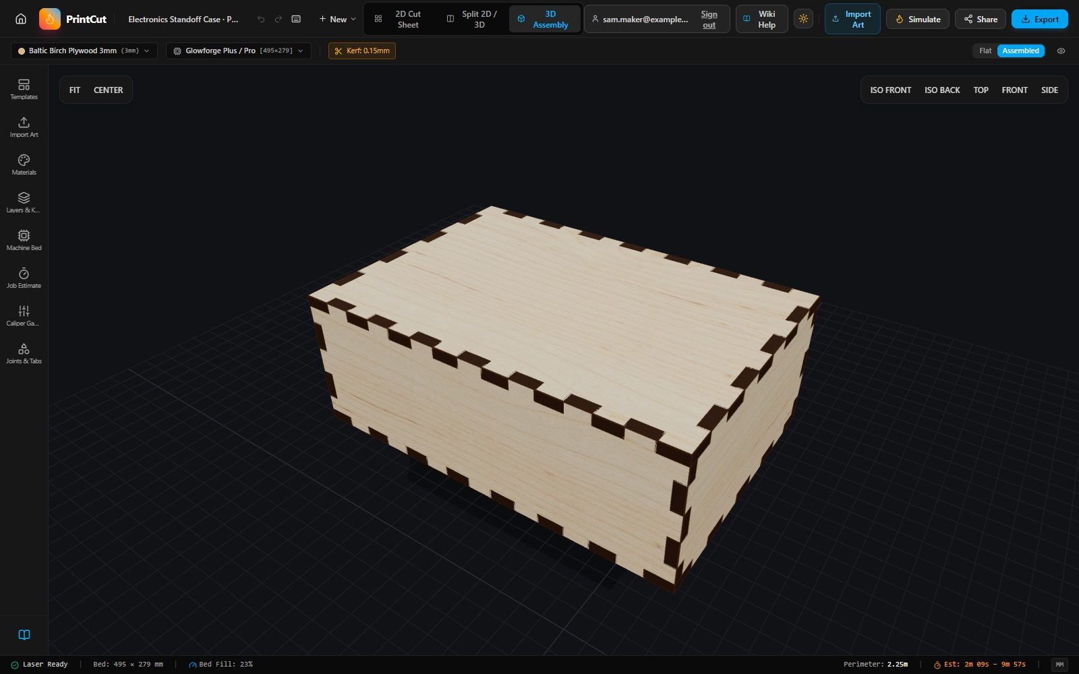Viewport: 1079px width, 674px height.
Task: Expand the New dropdown menu
Action: point(337,19)
